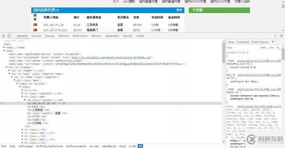Click tbody in the breadcrumb bar

[122, 146]
